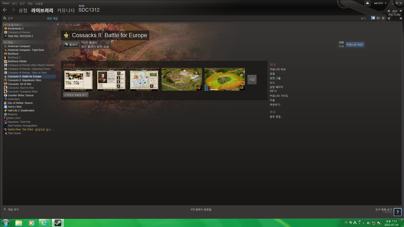Screen dimensions: 404x227
Task: Open the 모든 게임 filter dropdown
Action: point(52,18)
